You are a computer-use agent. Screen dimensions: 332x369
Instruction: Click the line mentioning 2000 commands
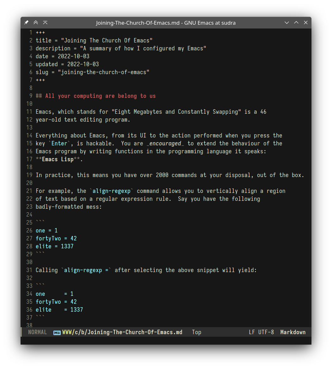click(x=170, y=175)
